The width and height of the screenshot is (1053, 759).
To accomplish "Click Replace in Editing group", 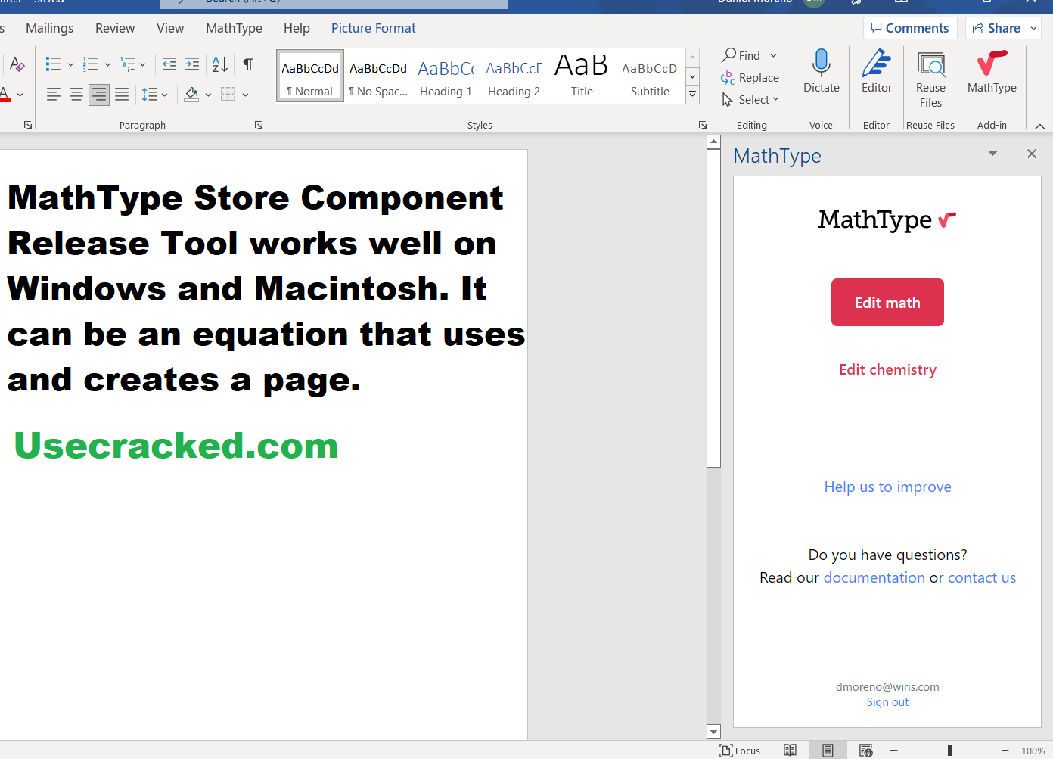I will tap(750, 77).
